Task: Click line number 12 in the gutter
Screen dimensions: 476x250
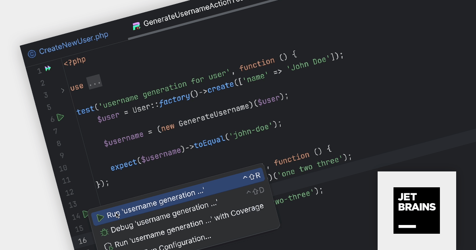Action: [70, 192]
